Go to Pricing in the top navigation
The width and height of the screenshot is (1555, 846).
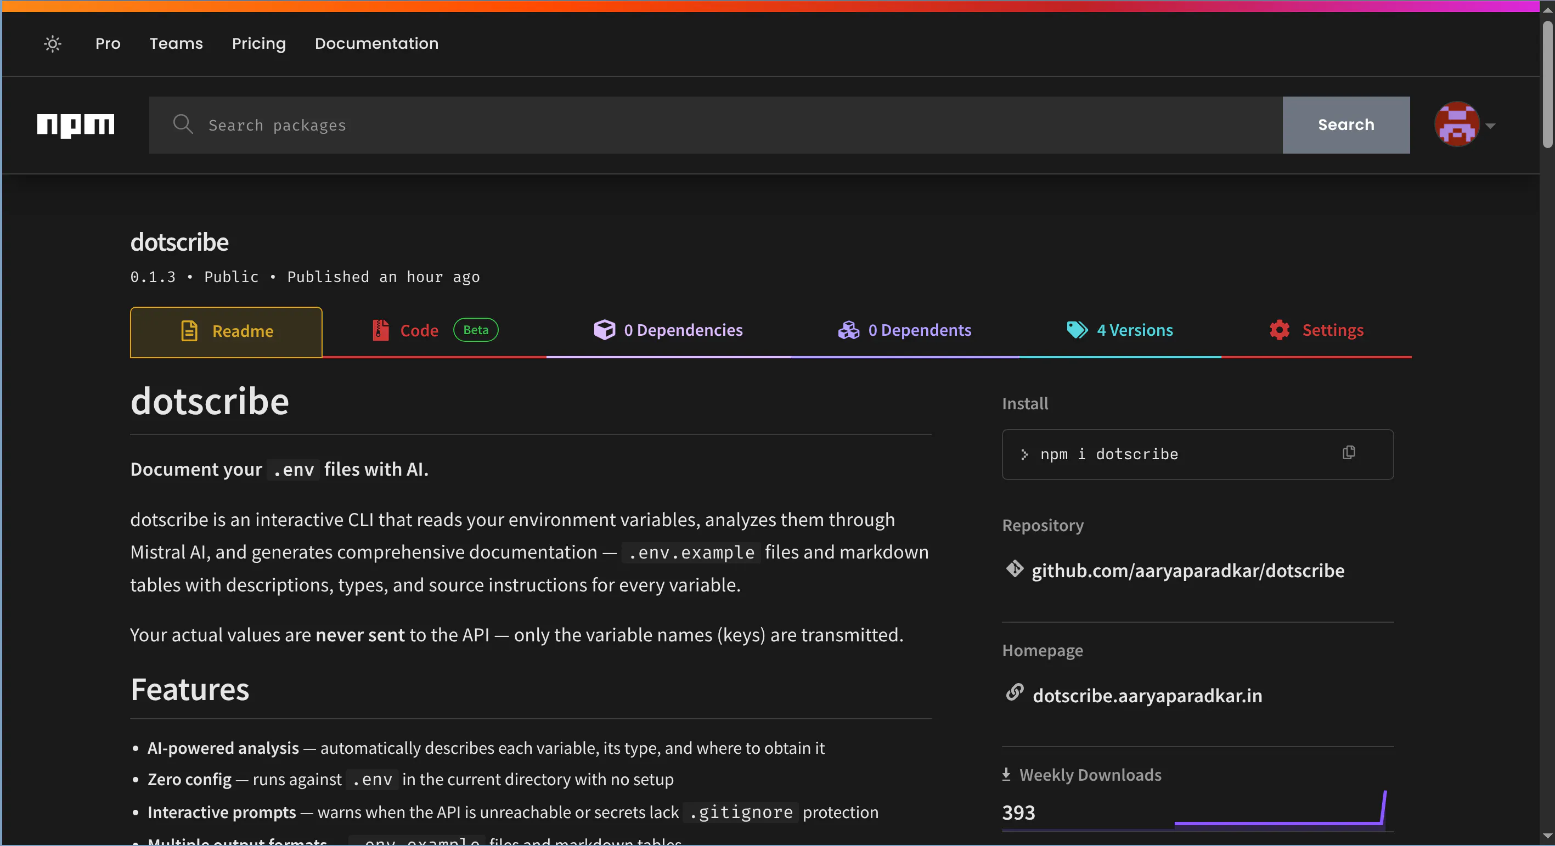pos(259,43)
